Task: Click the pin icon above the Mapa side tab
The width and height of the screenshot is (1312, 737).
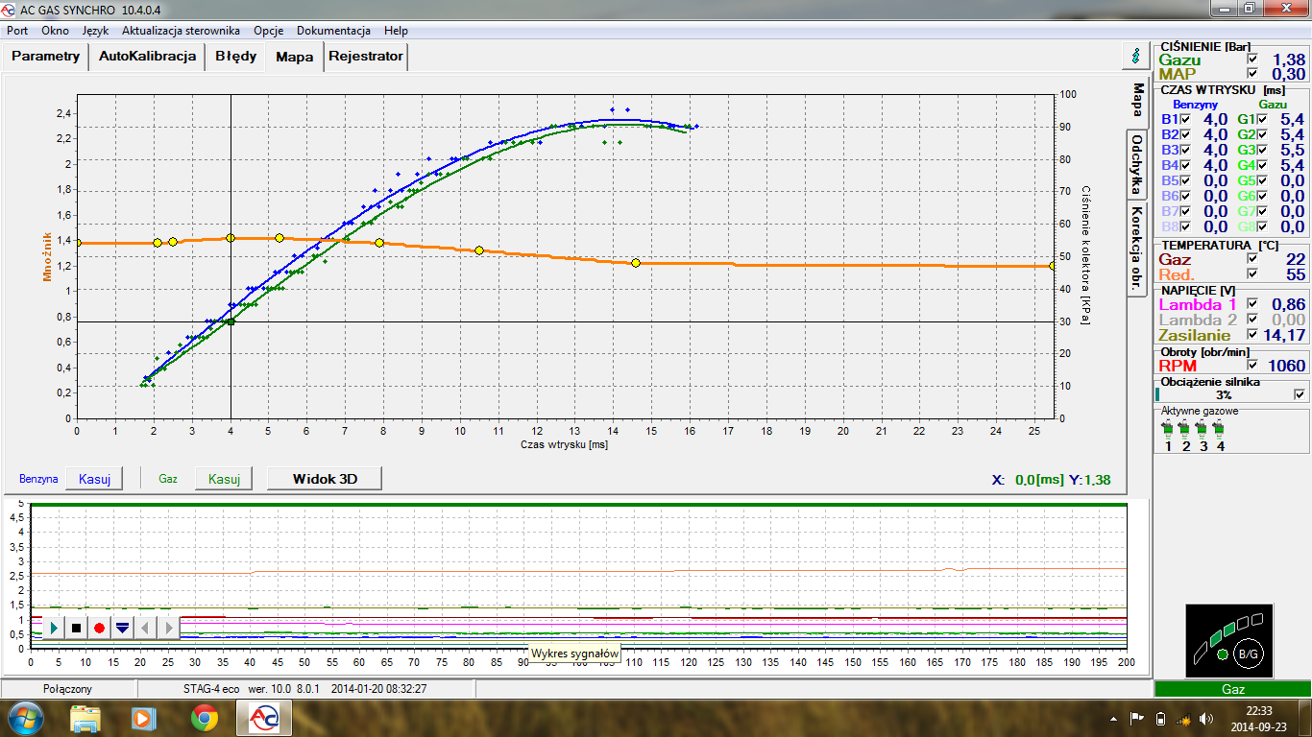Action: point(1136,56)
